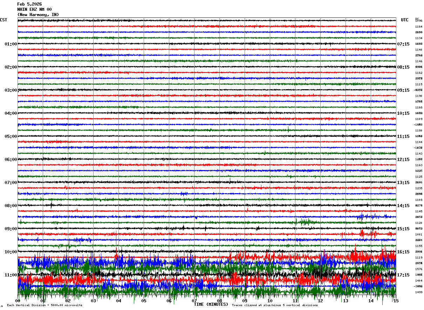Select minute axis tick label '14'
This screenshot has width=424, height=310.
[371, 301]
